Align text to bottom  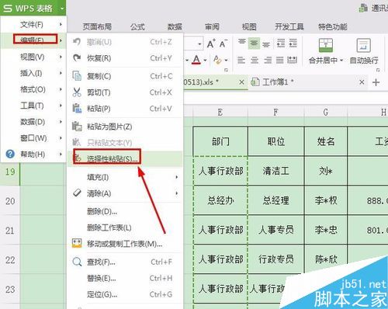[x=266, y=44]
